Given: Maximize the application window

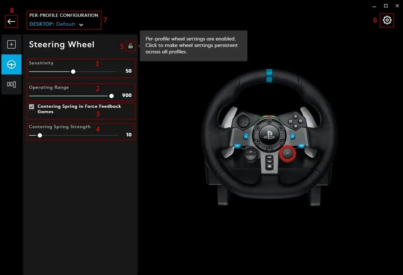Looking at the screenshot, I should click(386, 6).
